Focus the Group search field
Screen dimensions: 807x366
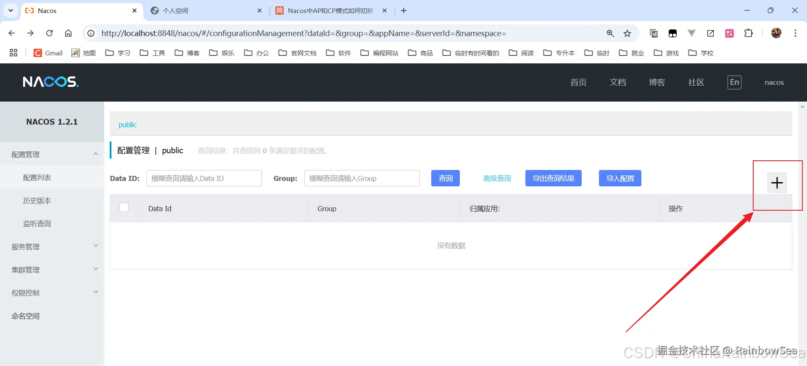click(362, 178)
